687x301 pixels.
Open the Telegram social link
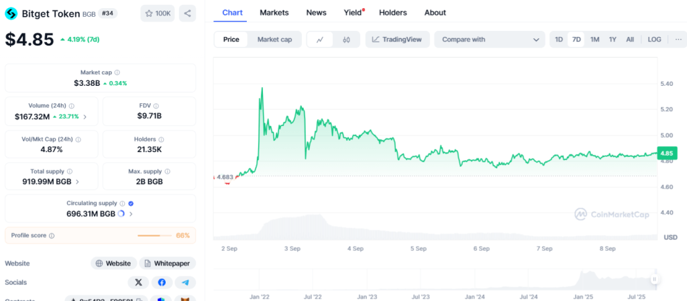pos(185,283)
